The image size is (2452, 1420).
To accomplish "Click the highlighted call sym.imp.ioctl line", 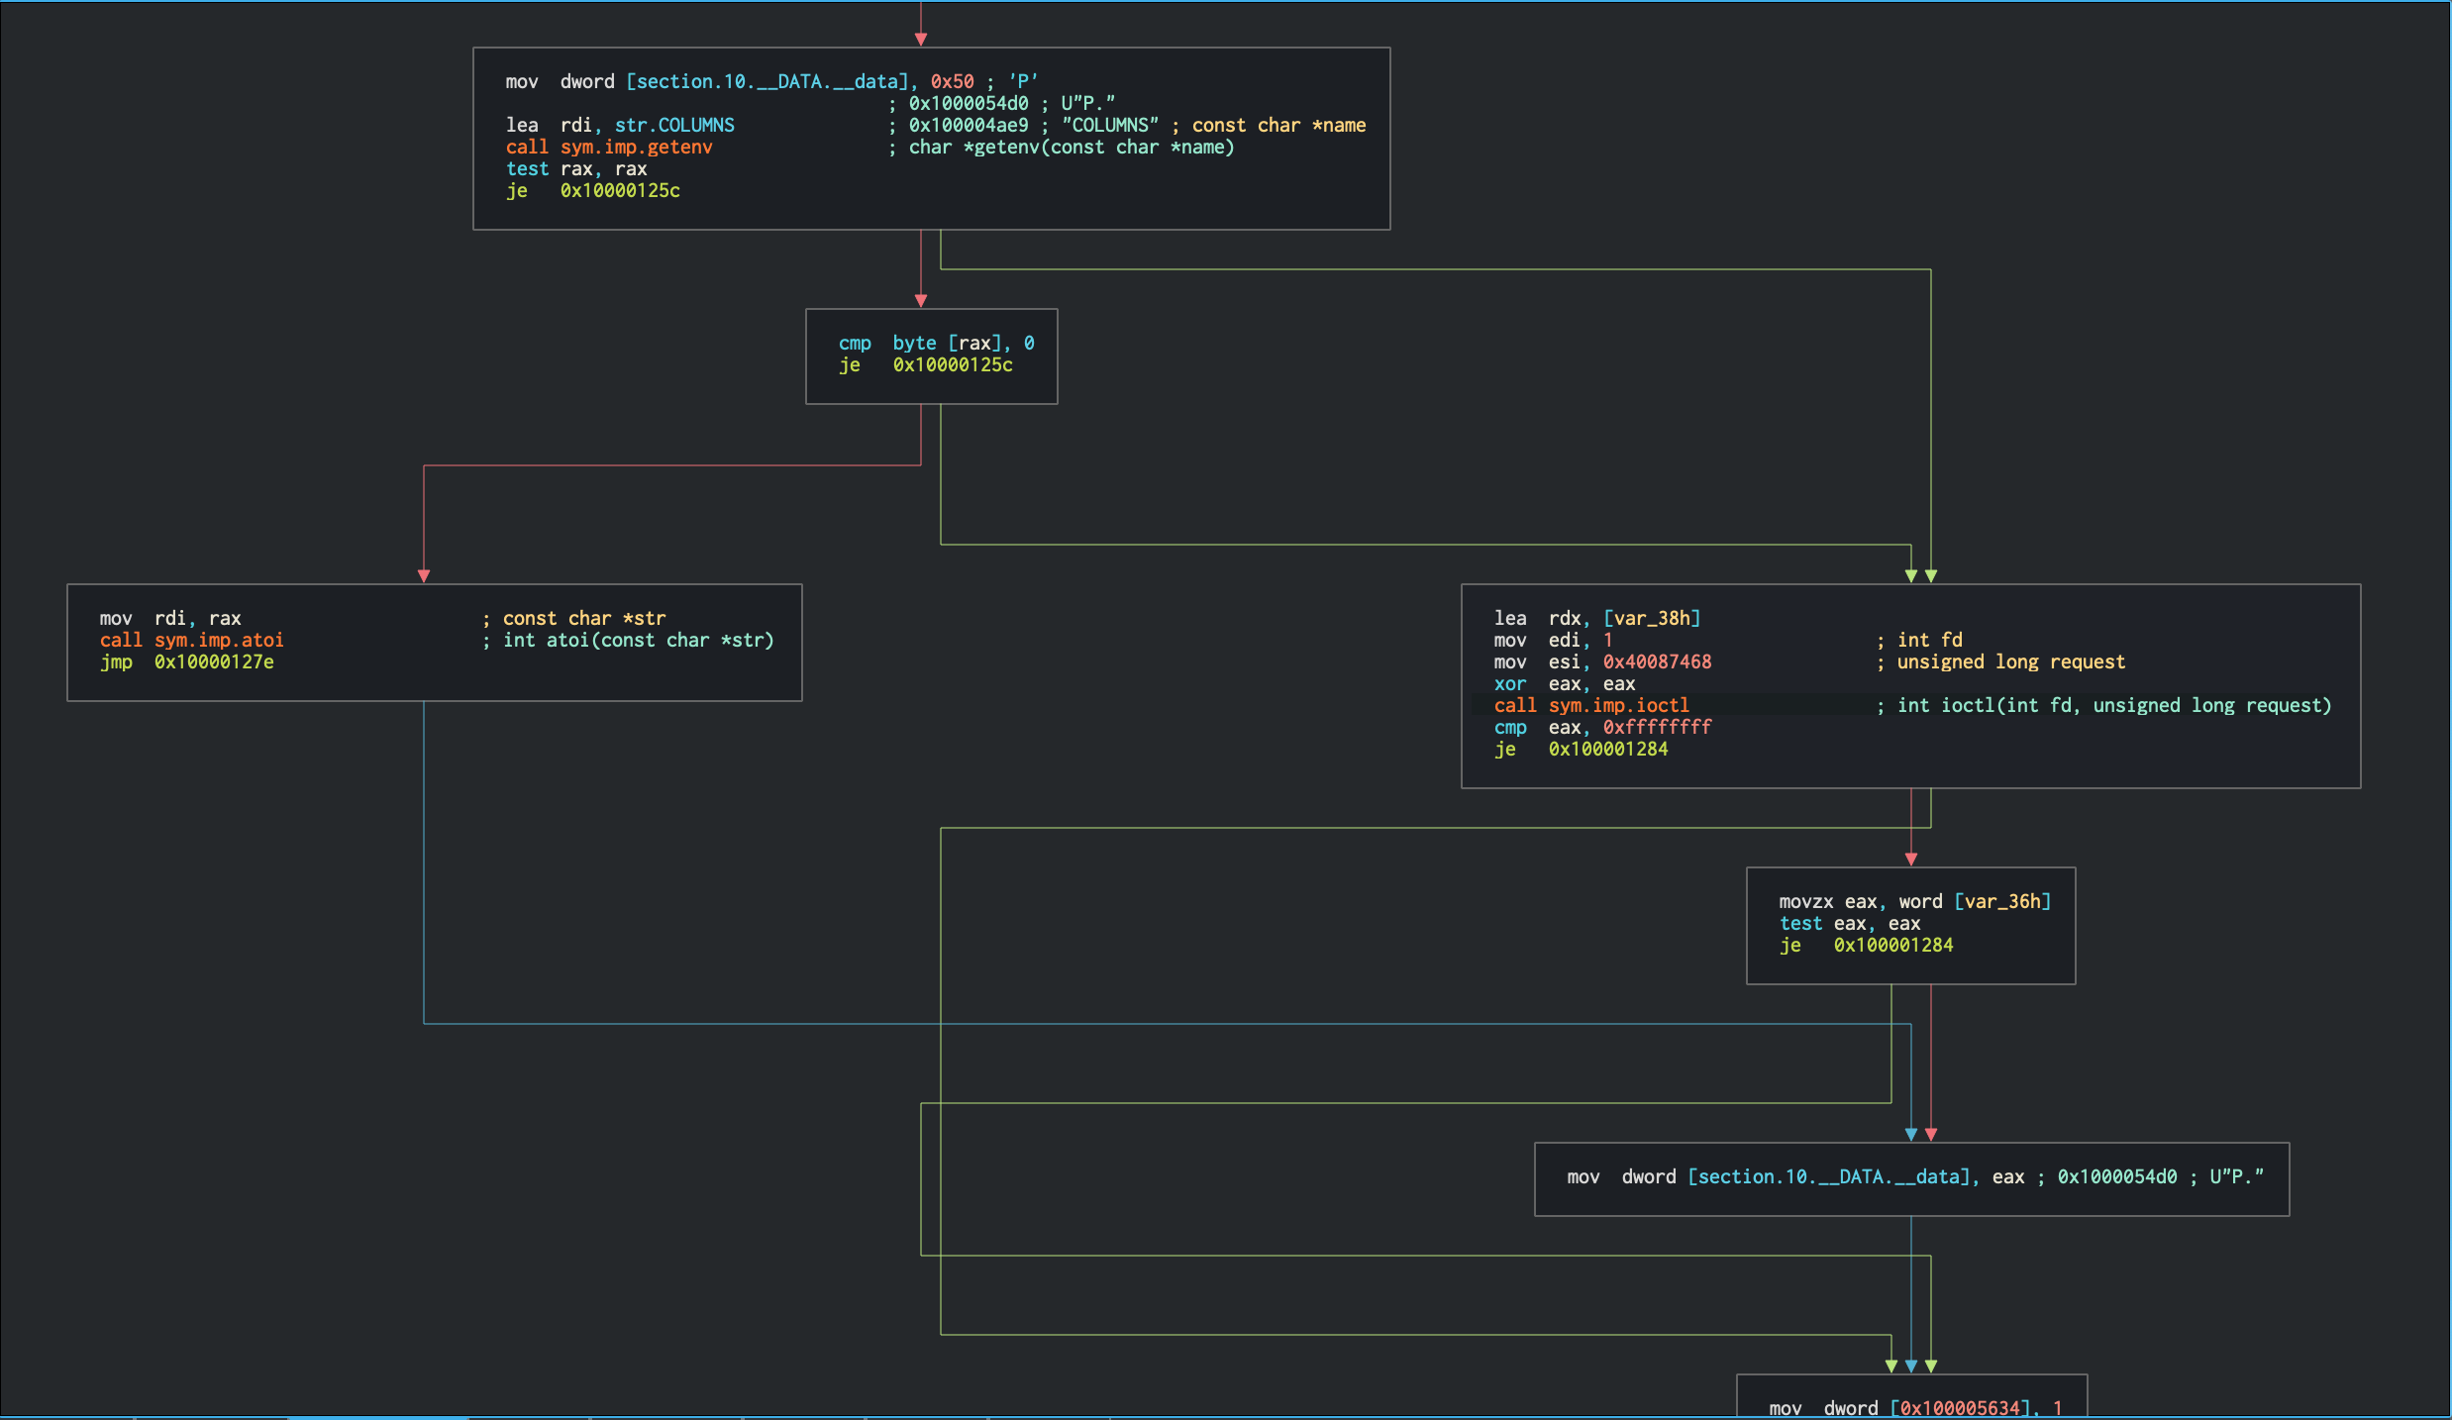I will pyautogui.click(x=1591, y=705).
